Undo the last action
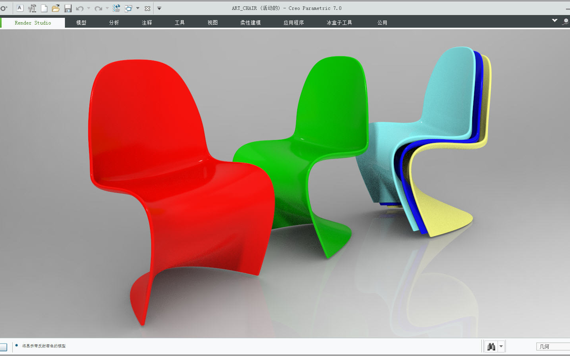570x356 pixels. pos(80,8)
